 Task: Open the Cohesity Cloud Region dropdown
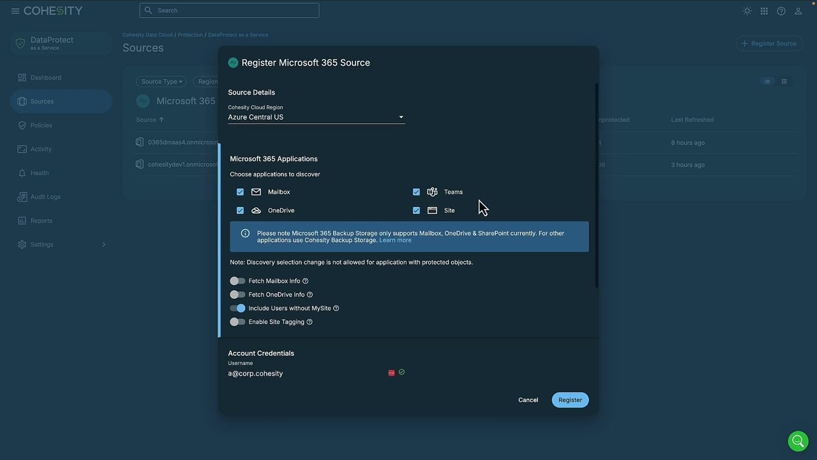(317, 117)
